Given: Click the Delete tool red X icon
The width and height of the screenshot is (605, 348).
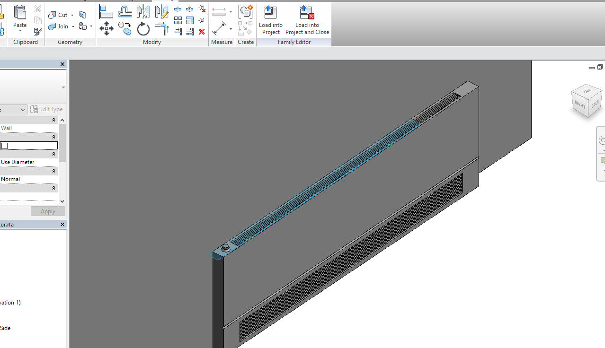Looking at the screenshot, I should coord(201,32).
